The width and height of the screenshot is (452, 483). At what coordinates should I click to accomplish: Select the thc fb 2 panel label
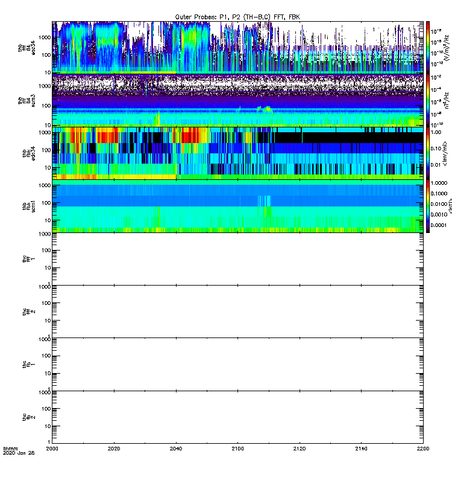pos(29,417)
